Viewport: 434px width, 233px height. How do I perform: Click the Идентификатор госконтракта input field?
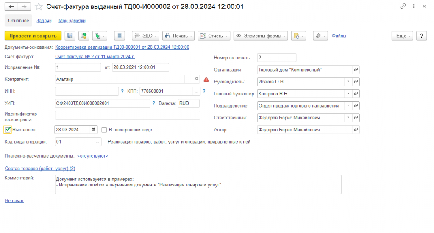pyautogui.click(x=127, y=115)
